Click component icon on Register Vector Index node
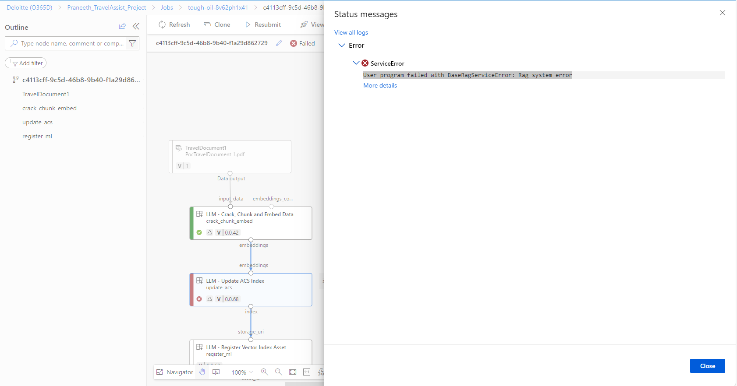The image size is (737, 386). tap(199, 347)
